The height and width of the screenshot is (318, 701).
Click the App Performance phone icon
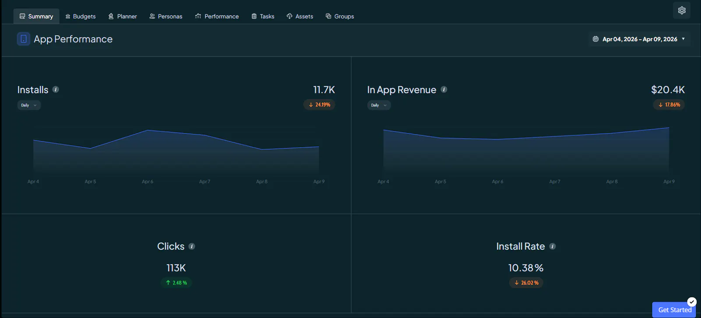coord(24,39)
